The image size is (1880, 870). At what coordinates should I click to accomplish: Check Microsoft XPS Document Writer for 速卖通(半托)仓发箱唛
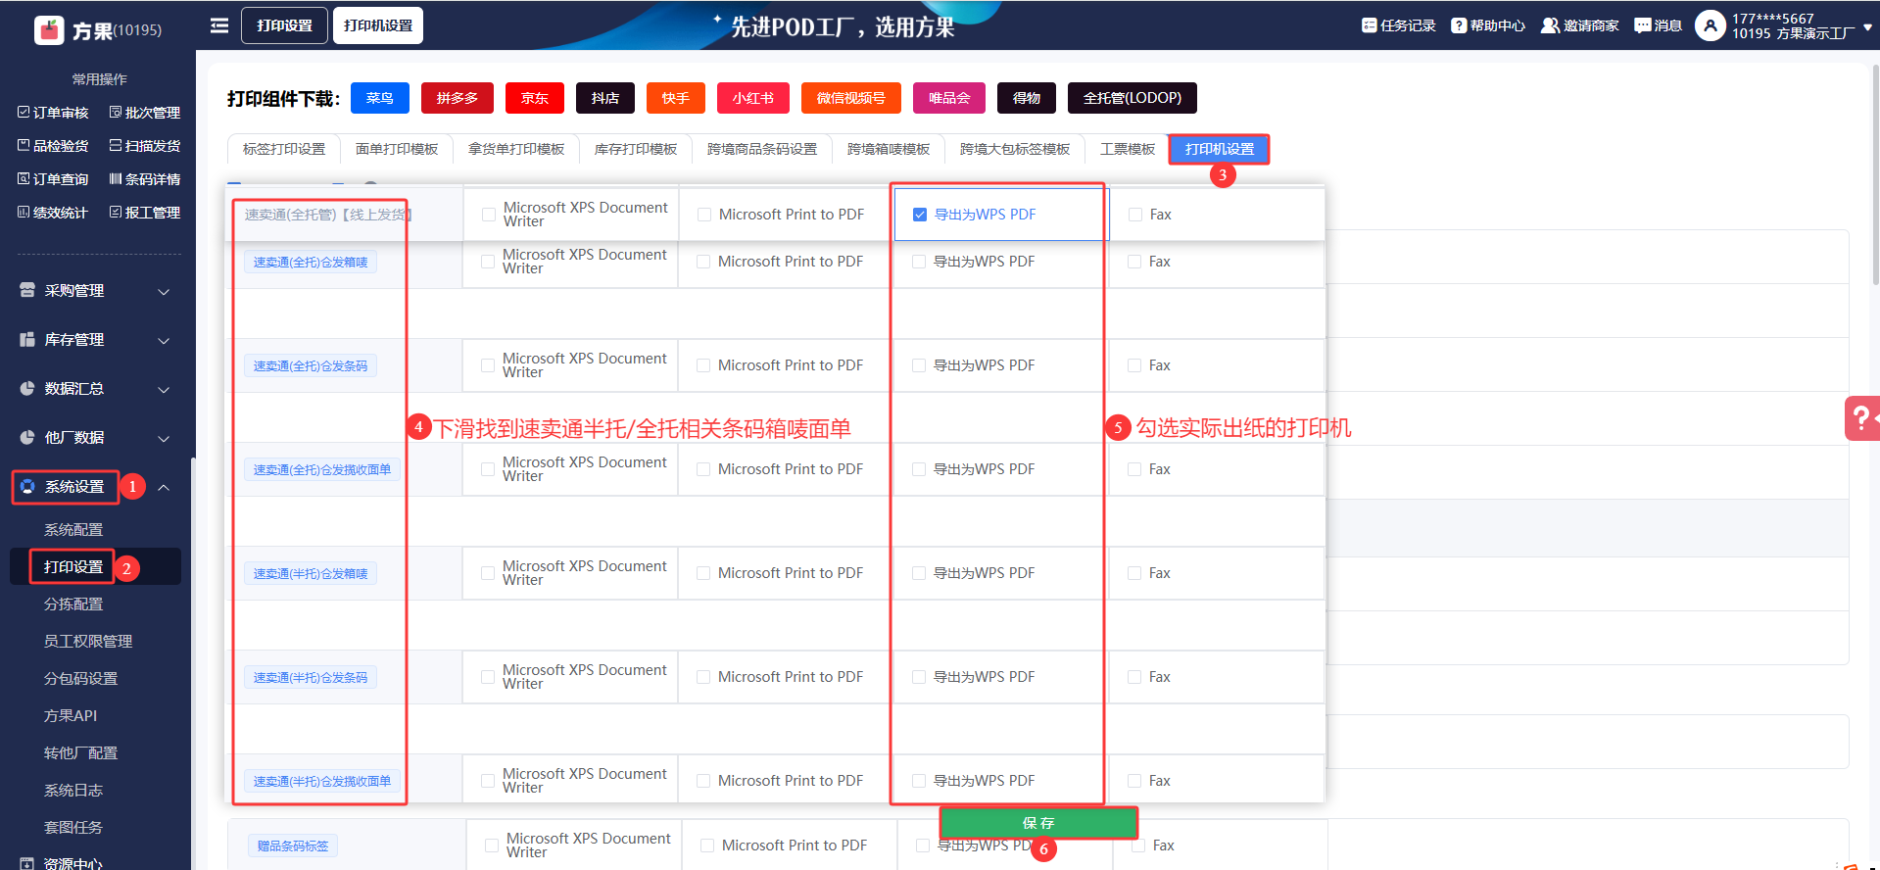pos(488,573)
